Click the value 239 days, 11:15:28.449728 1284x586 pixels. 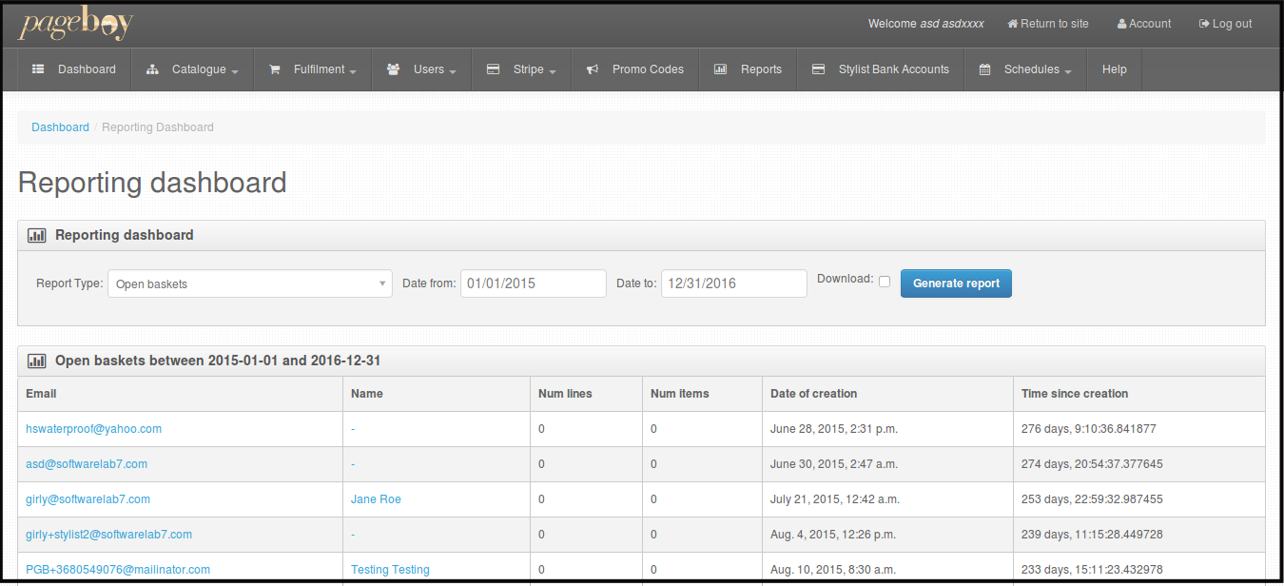click(x=1092, y=535)
